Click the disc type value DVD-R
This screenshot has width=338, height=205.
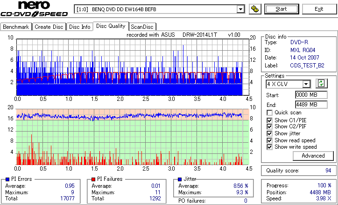click(x=299, y=42)
